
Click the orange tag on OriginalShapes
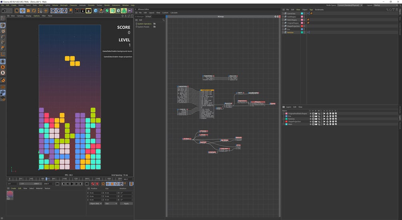[x=308, y=23]
